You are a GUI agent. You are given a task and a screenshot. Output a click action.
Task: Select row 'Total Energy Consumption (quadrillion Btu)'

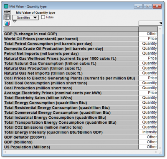click(x=71, y=103)
